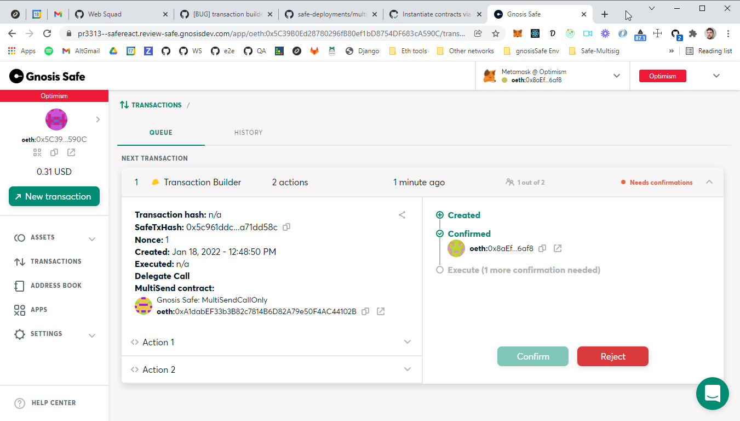Copy MultiSendCallOnly contract address
This screenshot has height=421, width=740.
click(x=365, y=311)
